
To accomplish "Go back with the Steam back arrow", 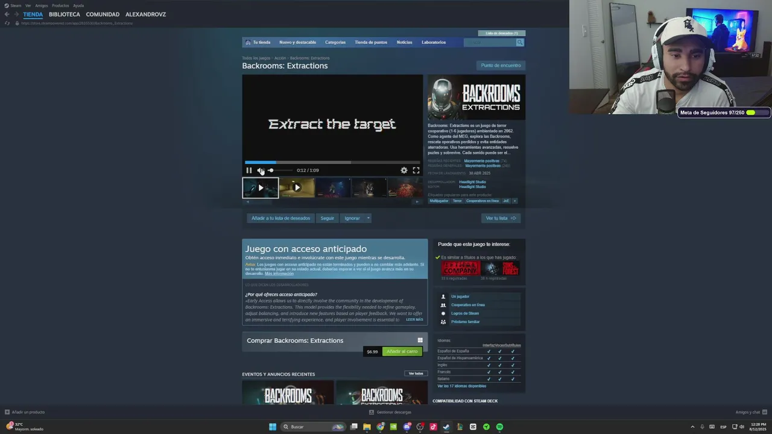I will [x=7, y=14].
